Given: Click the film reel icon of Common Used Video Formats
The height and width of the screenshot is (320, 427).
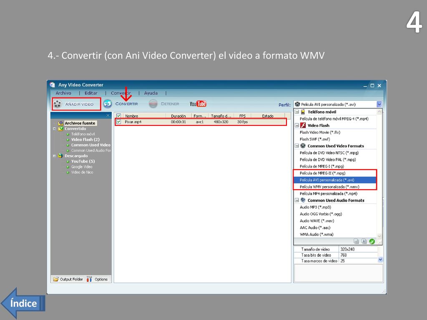Looking at the screenshot, I should click(x=303, y=146).
